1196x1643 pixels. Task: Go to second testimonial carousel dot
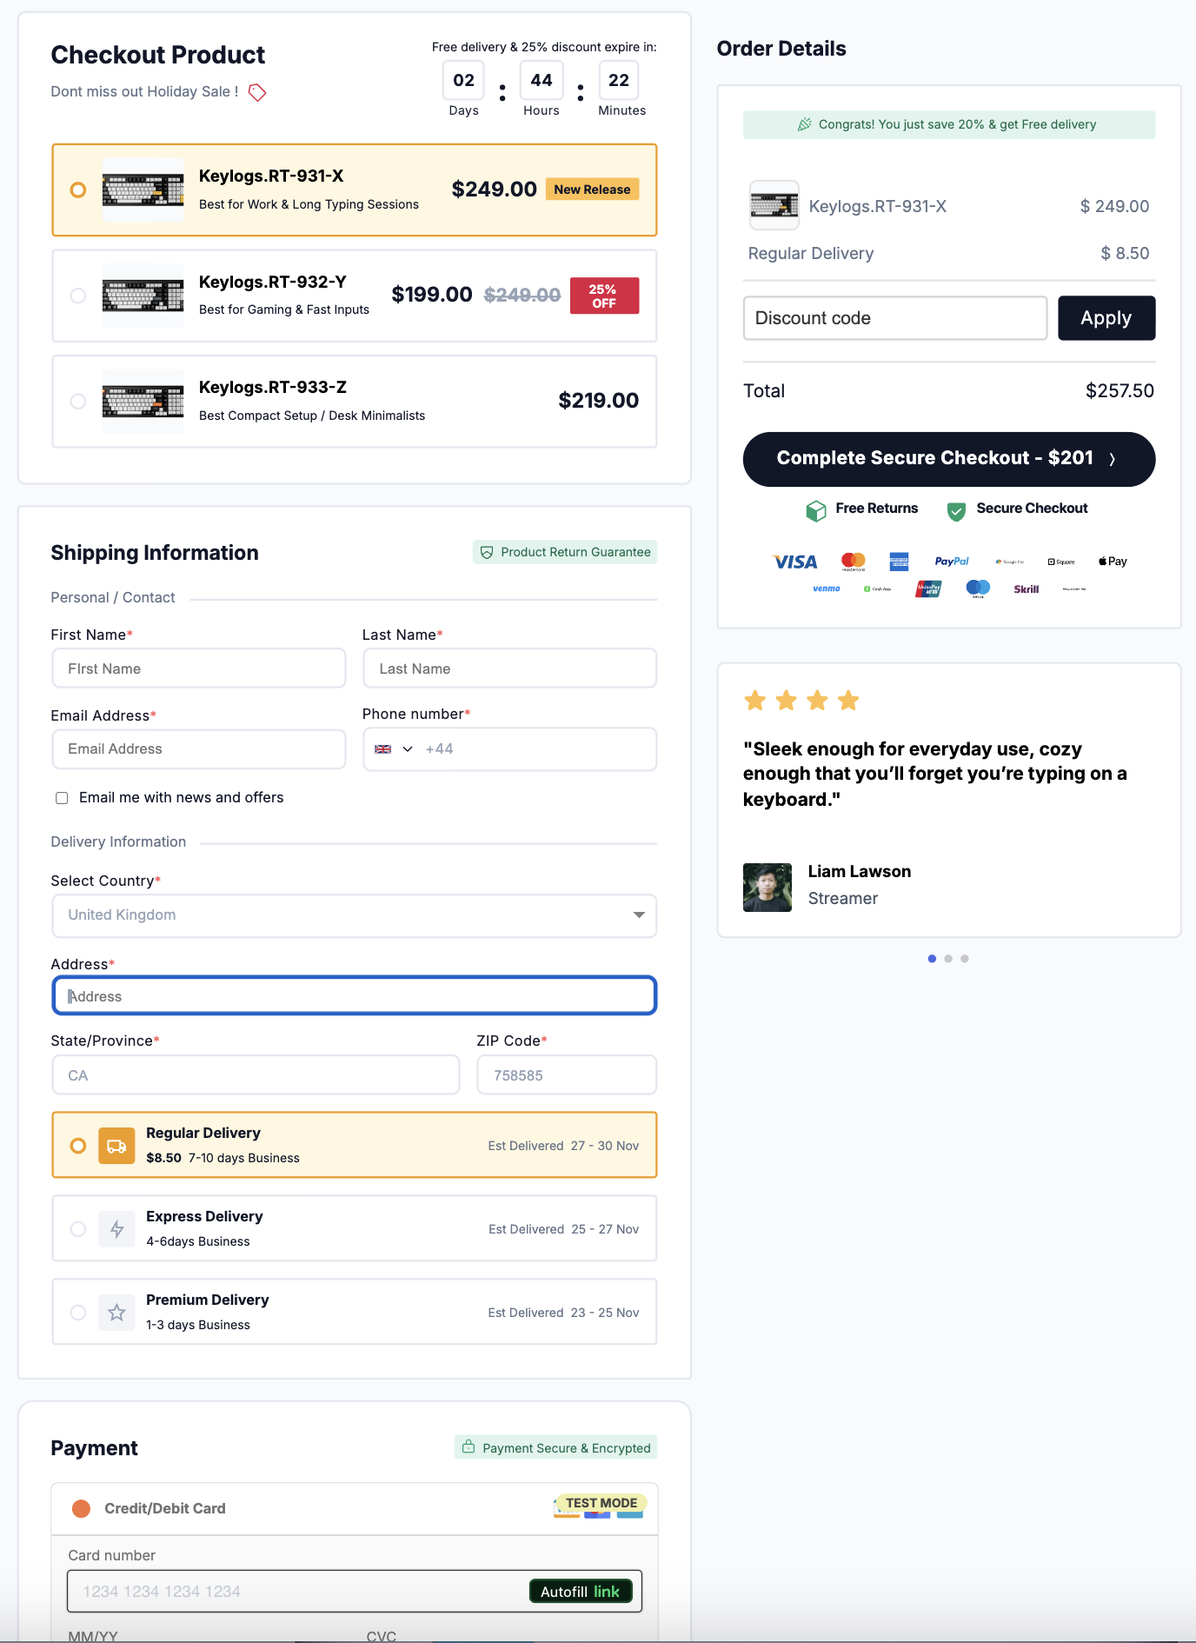948,959
